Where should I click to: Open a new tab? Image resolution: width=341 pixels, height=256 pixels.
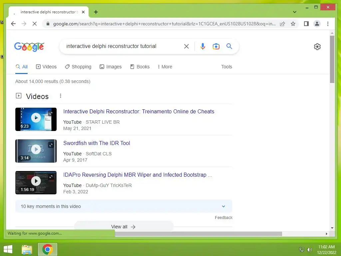[96, 12]
